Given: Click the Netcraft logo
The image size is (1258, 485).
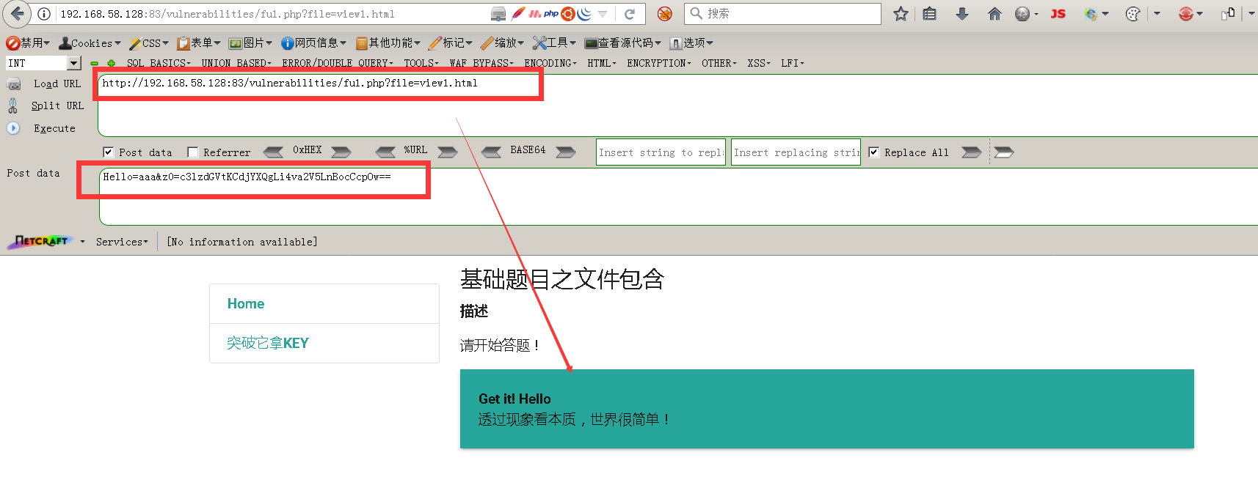Looking at the screenshot, I should (41, 241).
